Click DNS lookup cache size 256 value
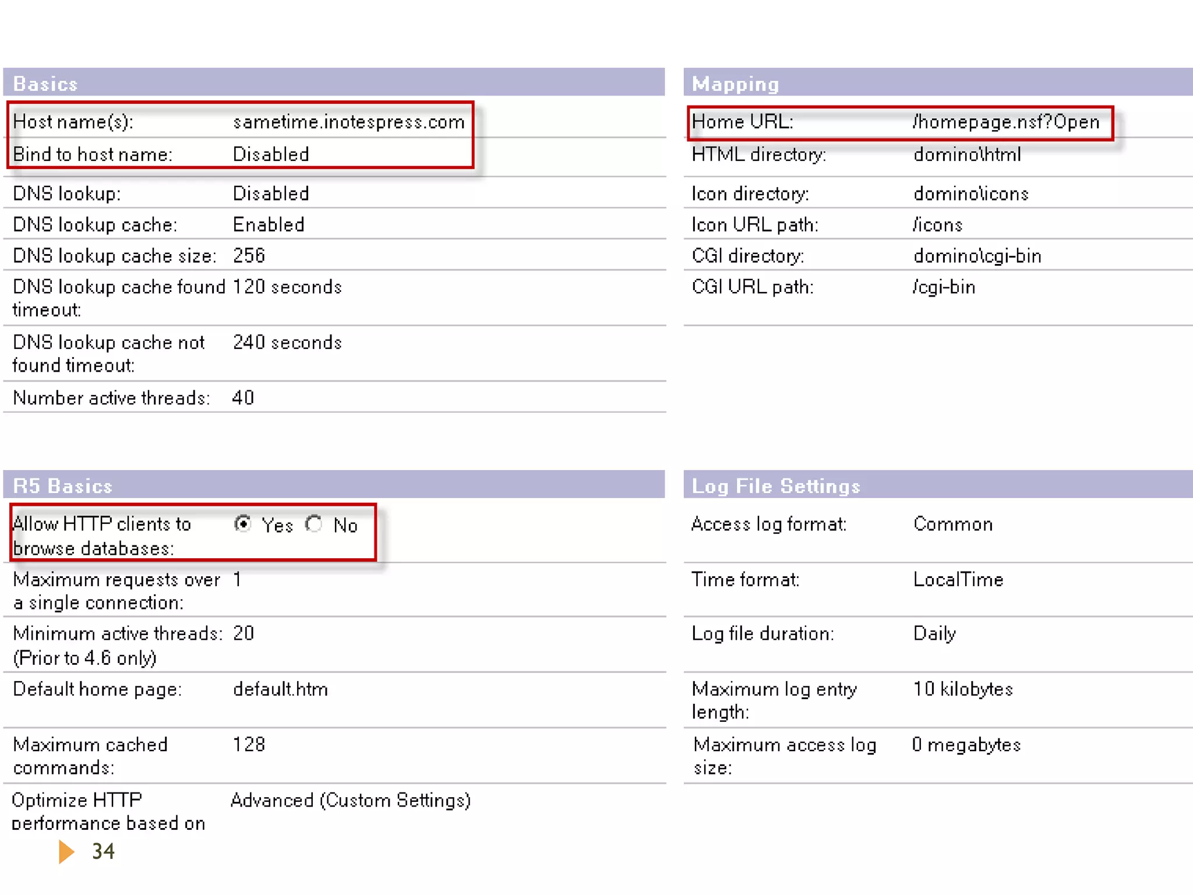 click(x=249, y=256)
